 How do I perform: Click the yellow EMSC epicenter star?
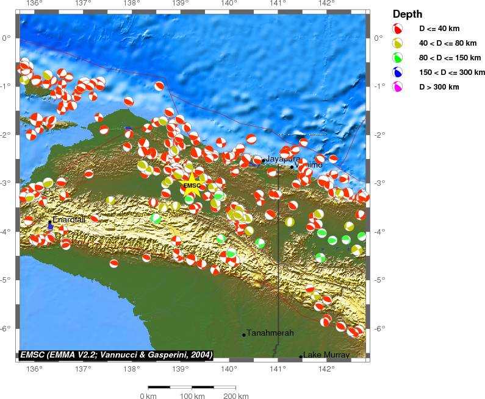pyautogui.click(x=192, y=186)
